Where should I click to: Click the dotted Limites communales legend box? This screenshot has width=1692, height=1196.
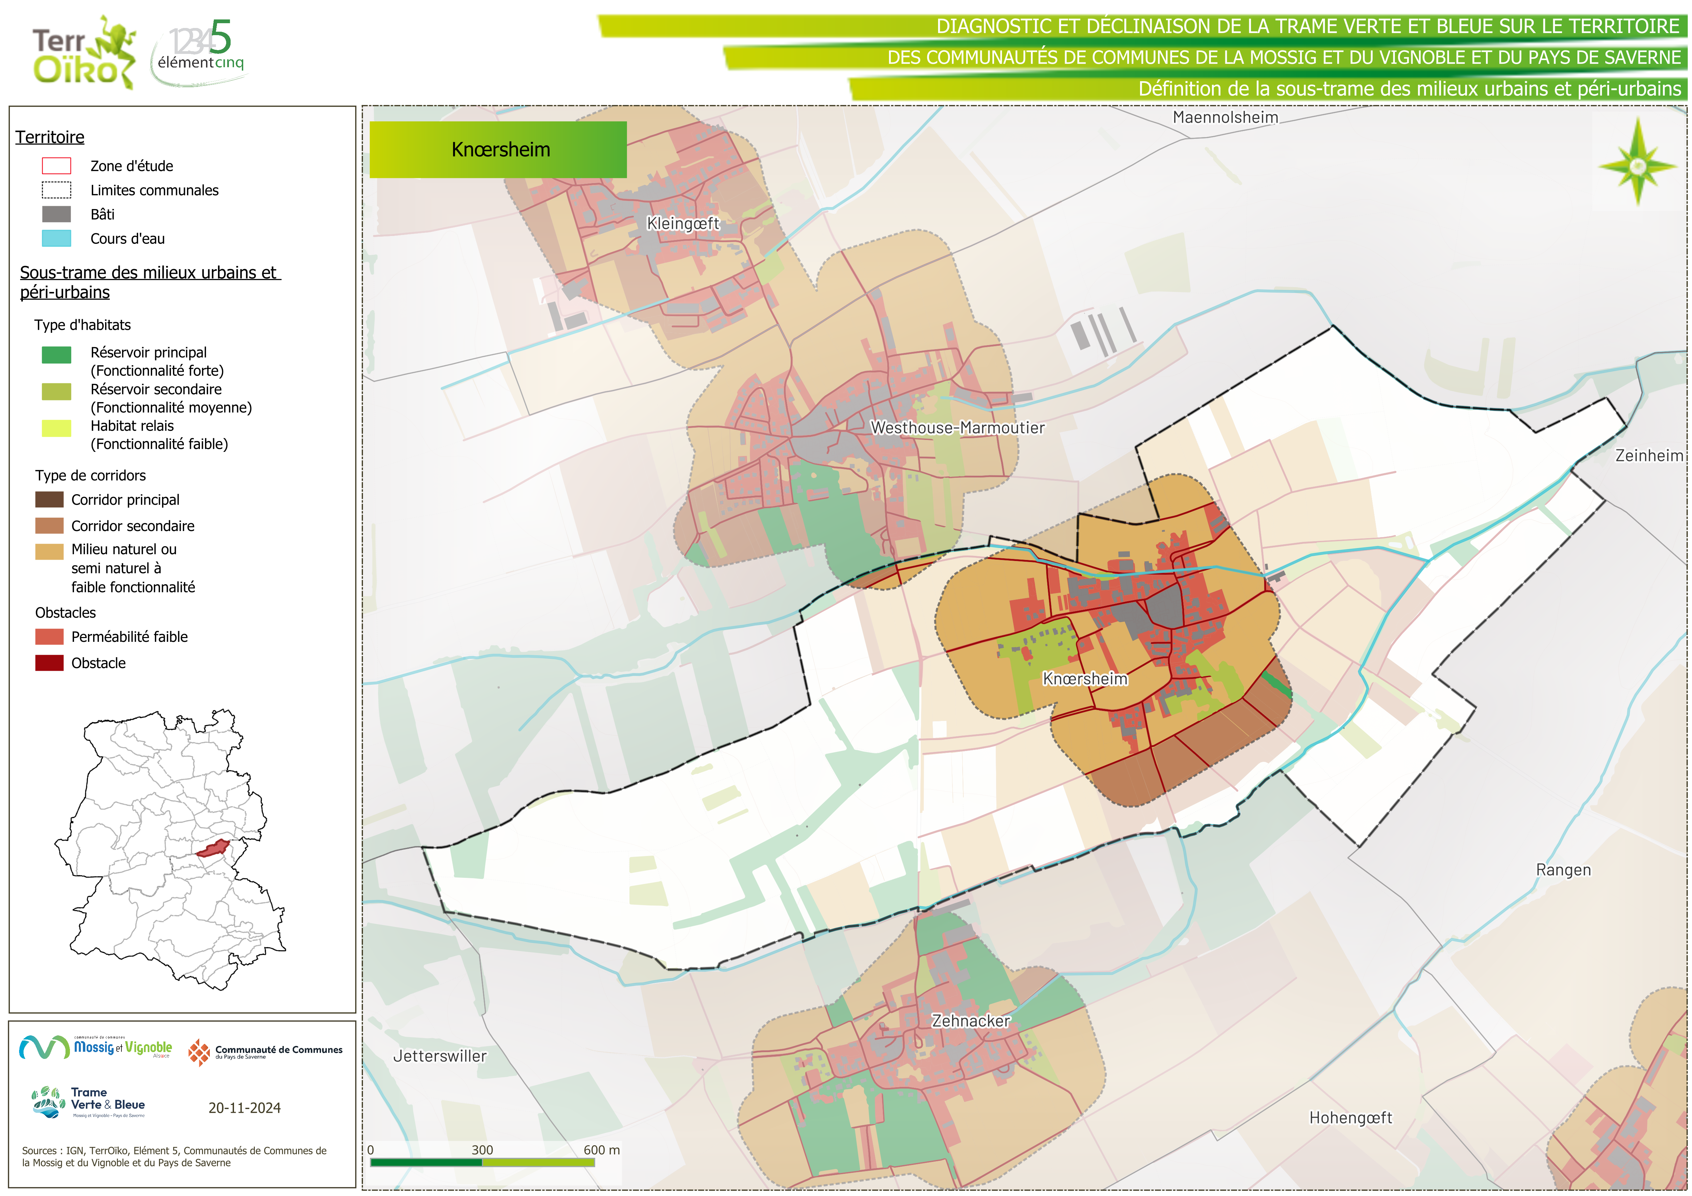click(x=57, y=190)
